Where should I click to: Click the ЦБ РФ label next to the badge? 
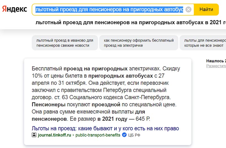coord(134,135)
